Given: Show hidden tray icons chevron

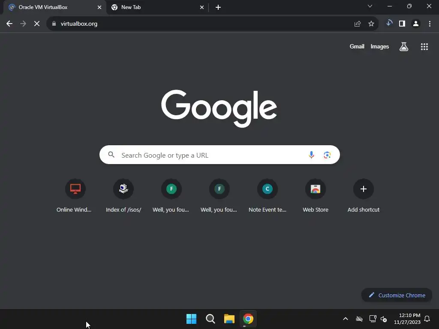Looking at the screenshot, I should [346, 319].
